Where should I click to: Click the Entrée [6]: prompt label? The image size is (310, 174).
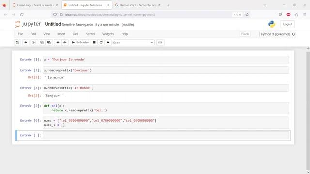(31, 120)
